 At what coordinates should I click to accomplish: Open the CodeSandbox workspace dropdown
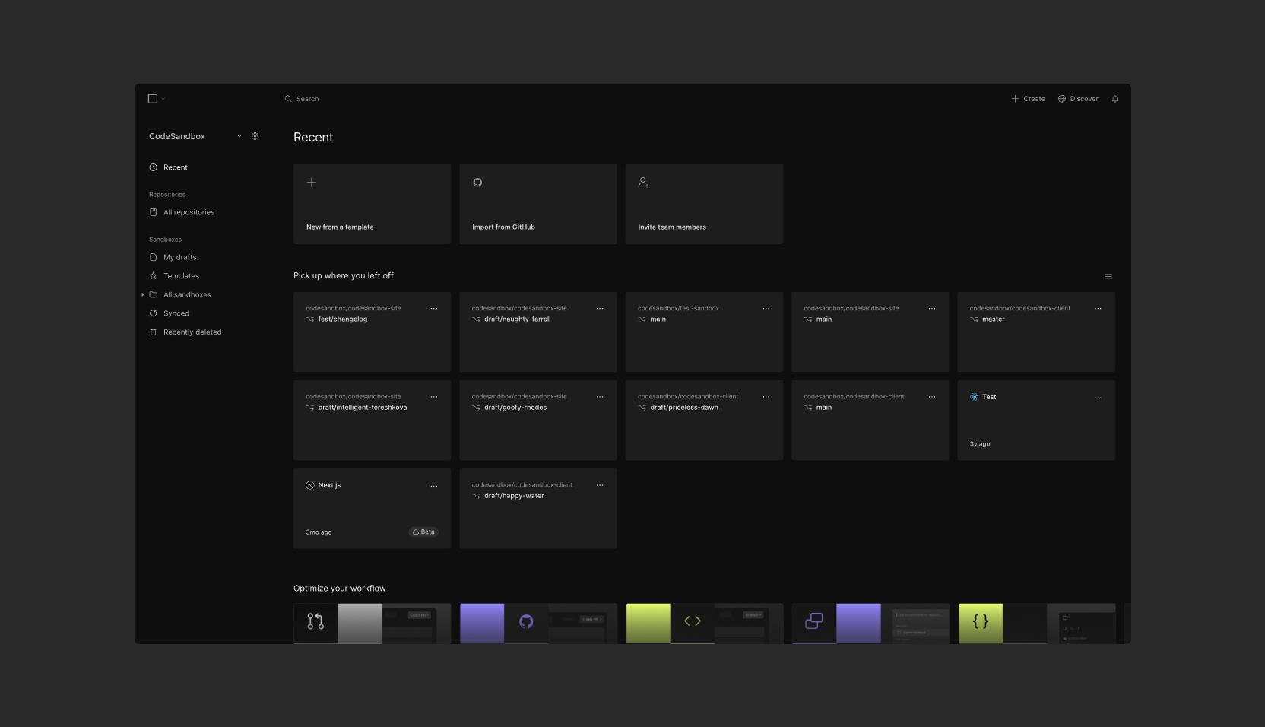tap(239, 136)
